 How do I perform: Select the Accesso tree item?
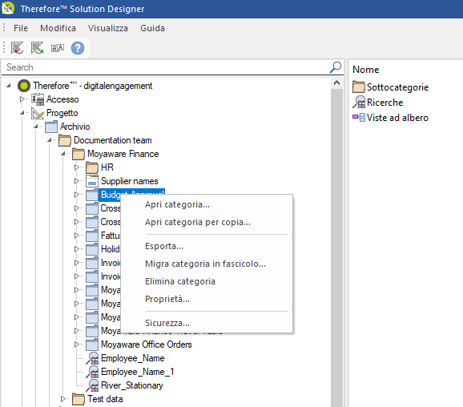[x=62, y=99]
